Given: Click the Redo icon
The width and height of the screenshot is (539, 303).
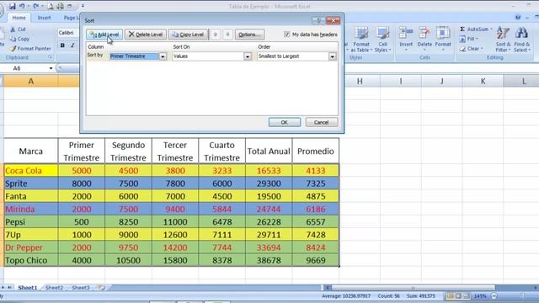Looking at the screenshot, I should coord(35,6).
